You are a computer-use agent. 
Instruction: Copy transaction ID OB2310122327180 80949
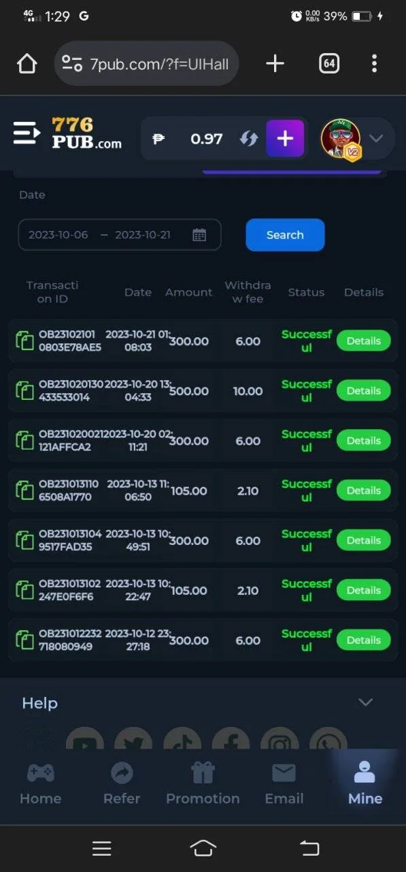(25, 640)
